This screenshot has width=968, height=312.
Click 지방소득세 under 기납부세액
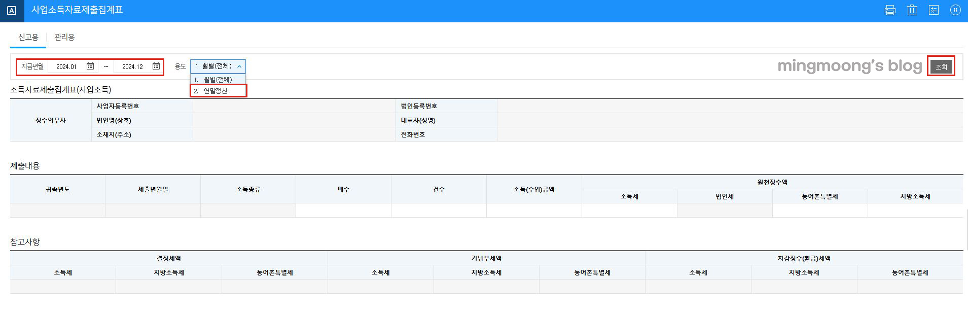pyautogui.click(x=486, y=272)
